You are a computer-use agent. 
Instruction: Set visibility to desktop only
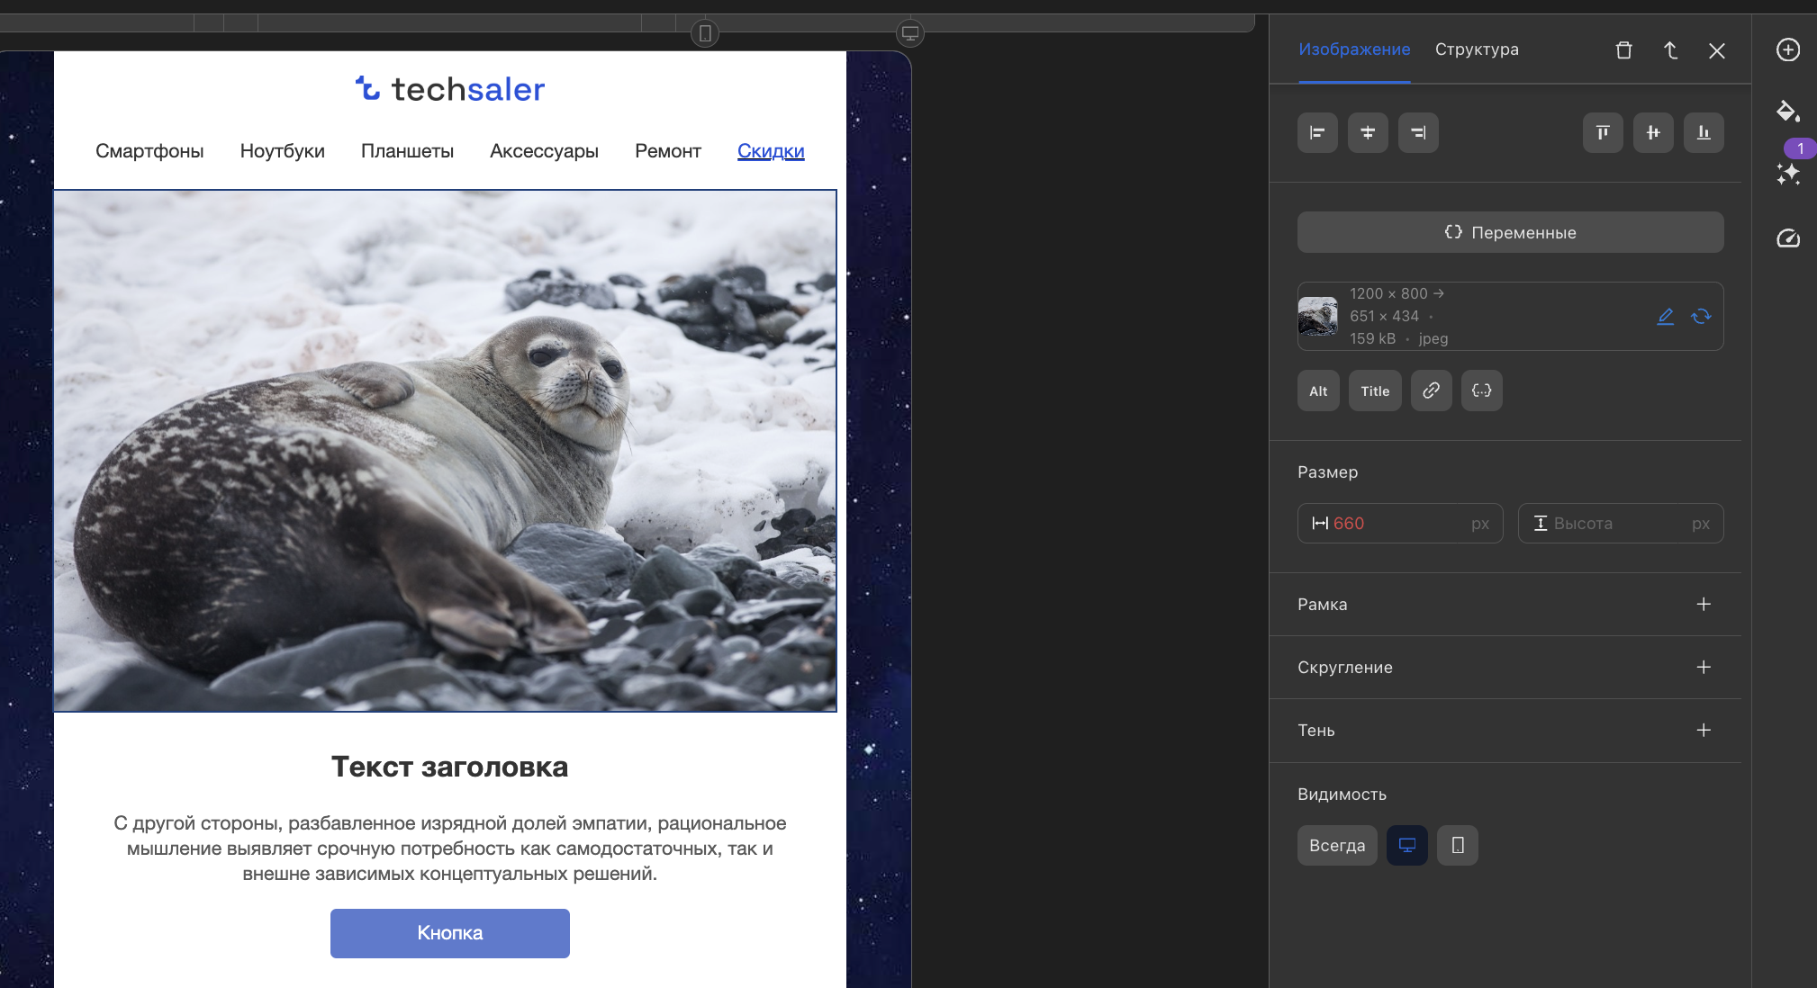1406,845
